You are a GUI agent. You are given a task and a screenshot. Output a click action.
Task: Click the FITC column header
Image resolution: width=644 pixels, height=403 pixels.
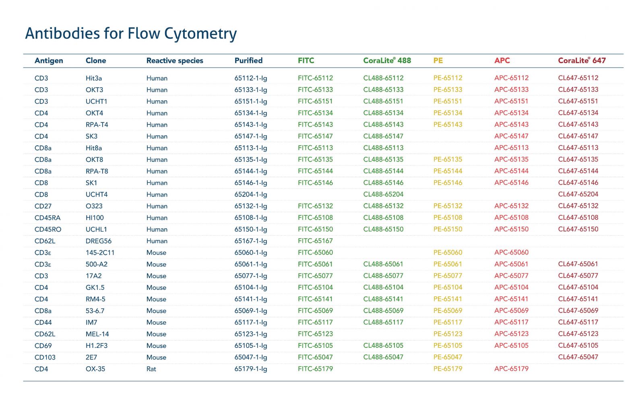306,60
